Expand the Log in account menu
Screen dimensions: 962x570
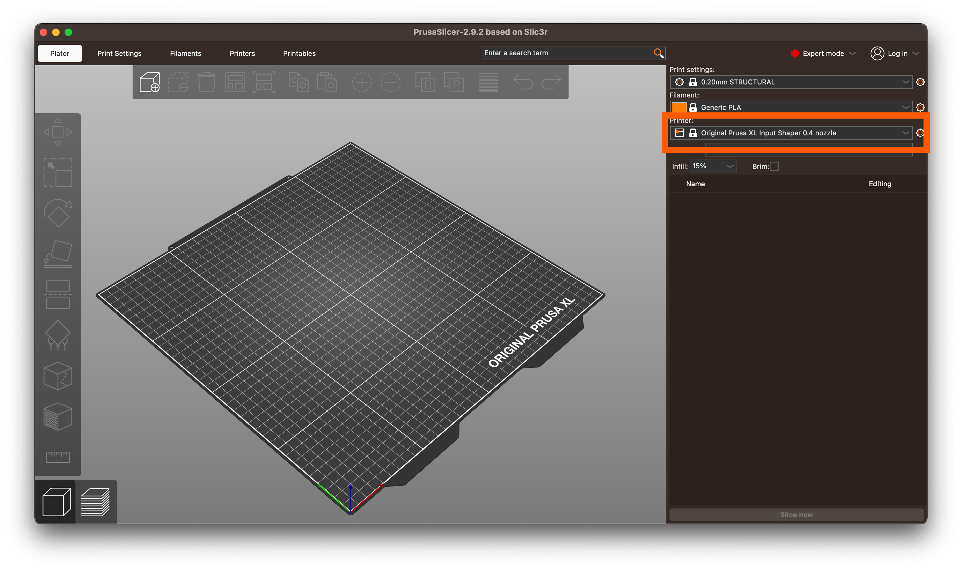895,53
